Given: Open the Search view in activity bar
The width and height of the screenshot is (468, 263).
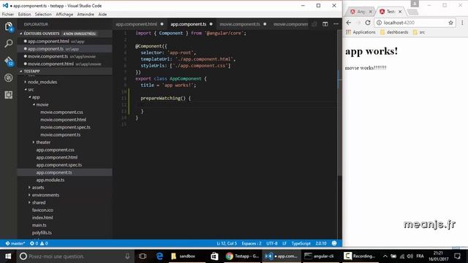Looking at the screenshot, I should click(x=9, y=44).
